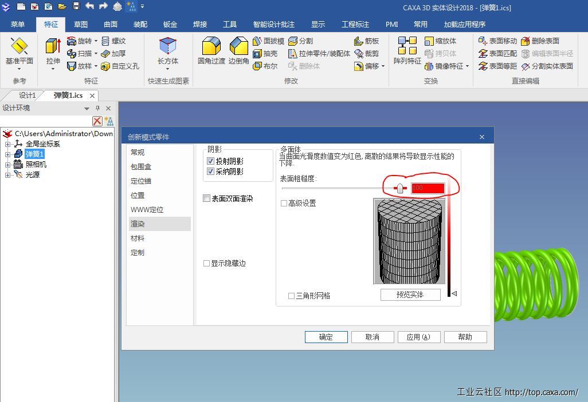Click the red roughness value field
The width and height of the screenshot is (588, 402).
[x=428, y=188]
